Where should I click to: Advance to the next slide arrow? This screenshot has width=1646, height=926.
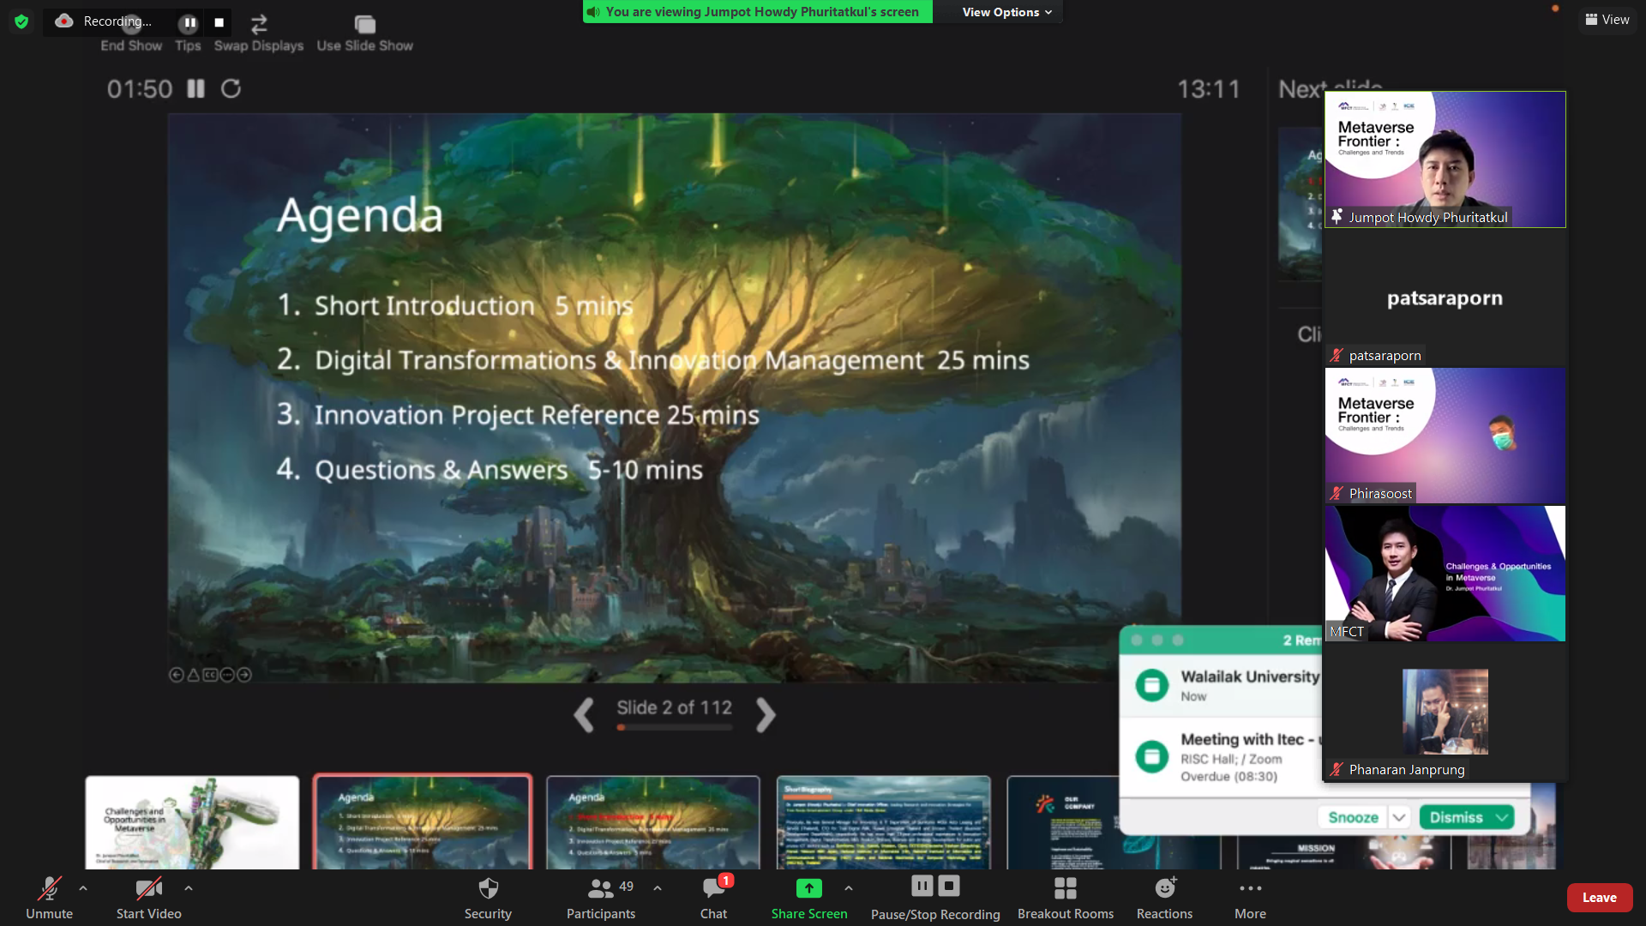[x=766, y=715]
